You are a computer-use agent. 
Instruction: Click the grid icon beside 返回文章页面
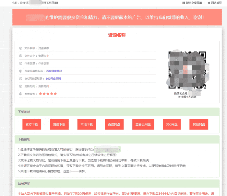[x=184, y=3]
